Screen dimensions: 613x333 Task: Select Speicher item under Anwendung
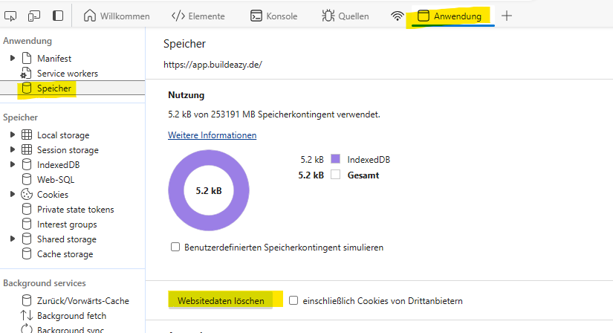coord(53,88)
